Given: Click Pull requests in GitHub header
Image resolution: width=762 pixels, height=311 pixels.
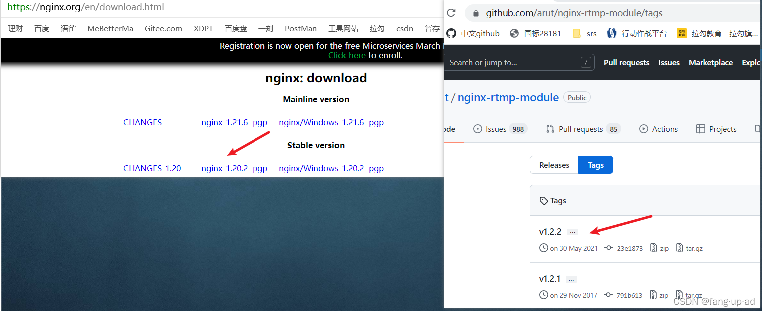Looking at the screenshot, I should [x=626, y=62].
